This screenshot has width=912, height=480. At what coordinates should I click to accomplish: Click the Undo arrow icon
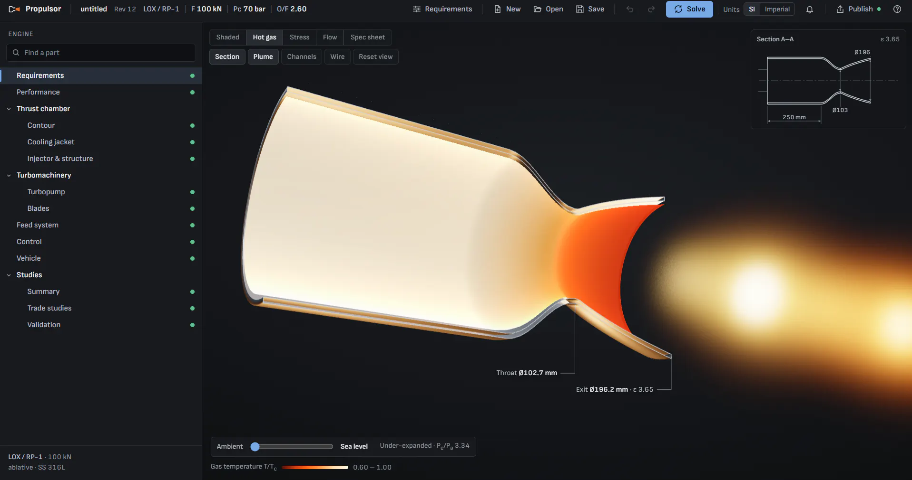[630, 9]
